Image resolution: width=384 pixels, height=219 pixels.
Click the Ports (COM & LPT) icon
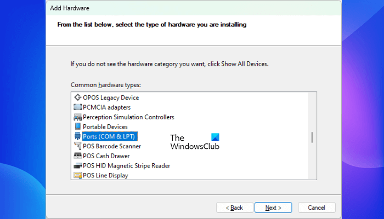tap(77, 136)
